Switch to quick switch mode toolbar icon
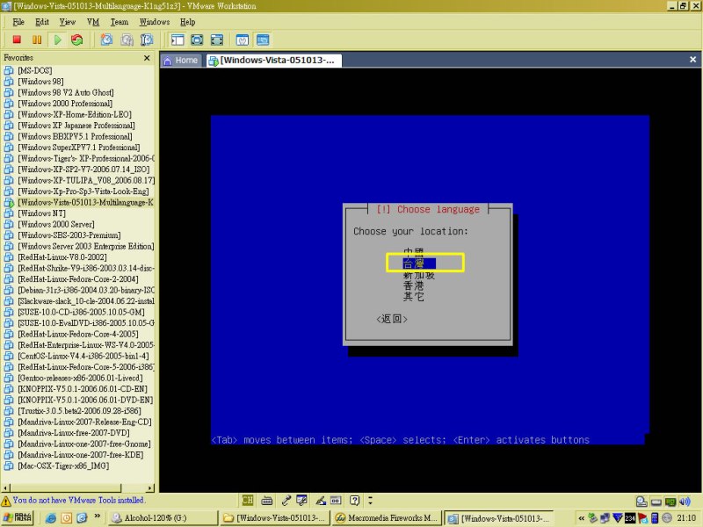The image size is (703, 527). click(x=197, y=40)
